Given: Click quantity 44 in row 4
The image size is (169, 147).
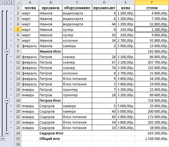Looking at the screenshot, I should coord(104,24).
